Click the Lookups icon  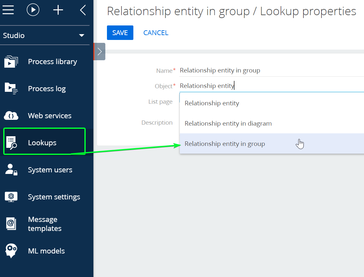[x=11, y=143]
